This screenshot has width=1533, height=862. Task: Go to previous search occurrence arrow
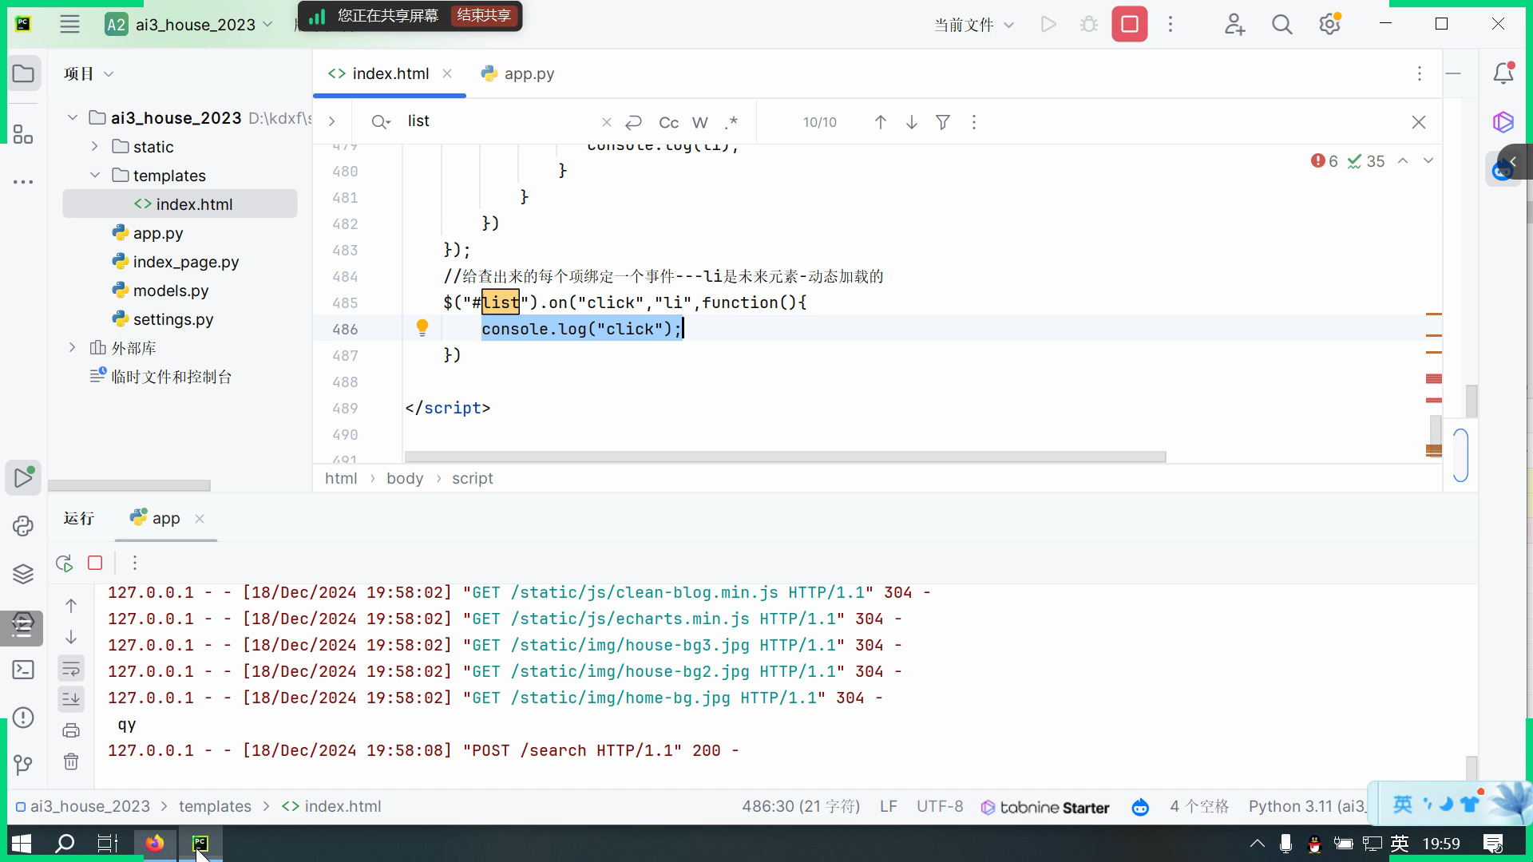(880, 122)
